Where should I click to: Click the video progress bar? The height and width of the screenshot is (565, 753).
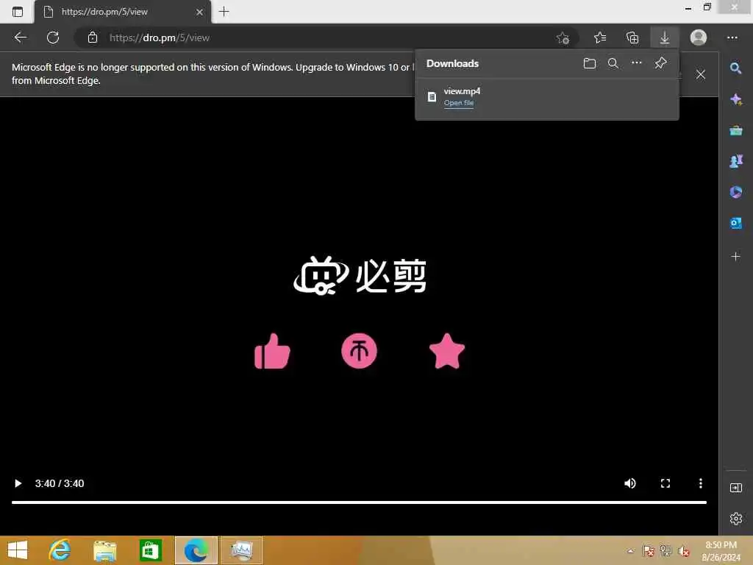click(x=359, y=502)
